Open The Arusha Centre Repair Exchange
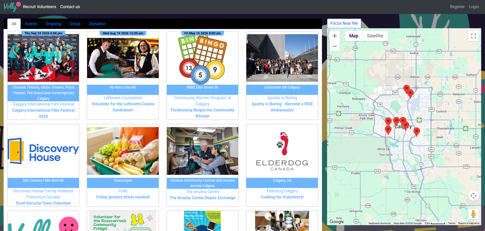 click(203, 198)
